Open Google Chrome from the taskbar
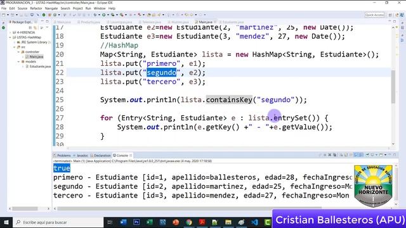 (189, 222)
